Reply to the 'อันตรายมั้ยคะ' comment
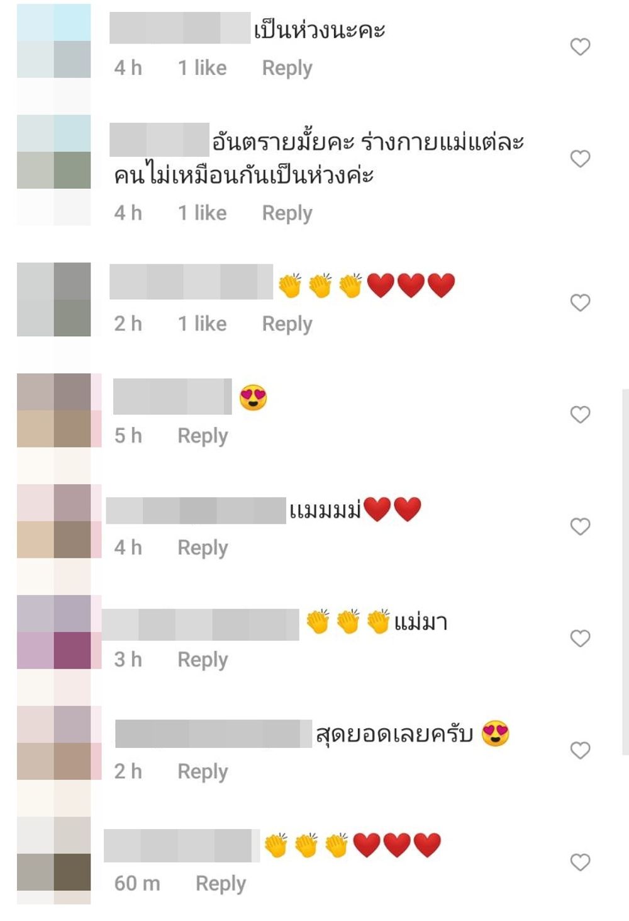 pos(287,213)
